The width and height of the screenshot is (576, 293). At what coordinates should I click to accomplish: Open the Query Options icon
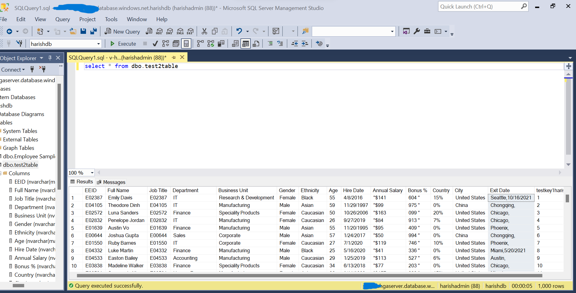tap(176, 44)
